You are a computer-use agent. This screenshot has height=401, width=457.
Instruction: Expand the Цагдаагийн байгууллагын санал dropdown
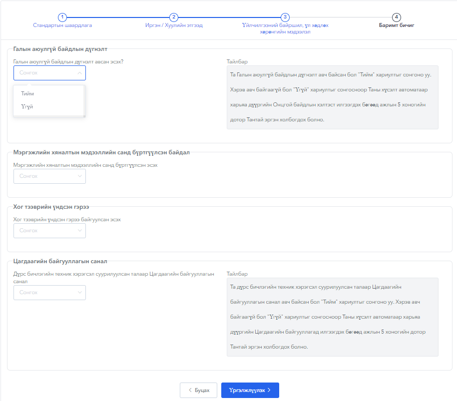coord(49,293)
